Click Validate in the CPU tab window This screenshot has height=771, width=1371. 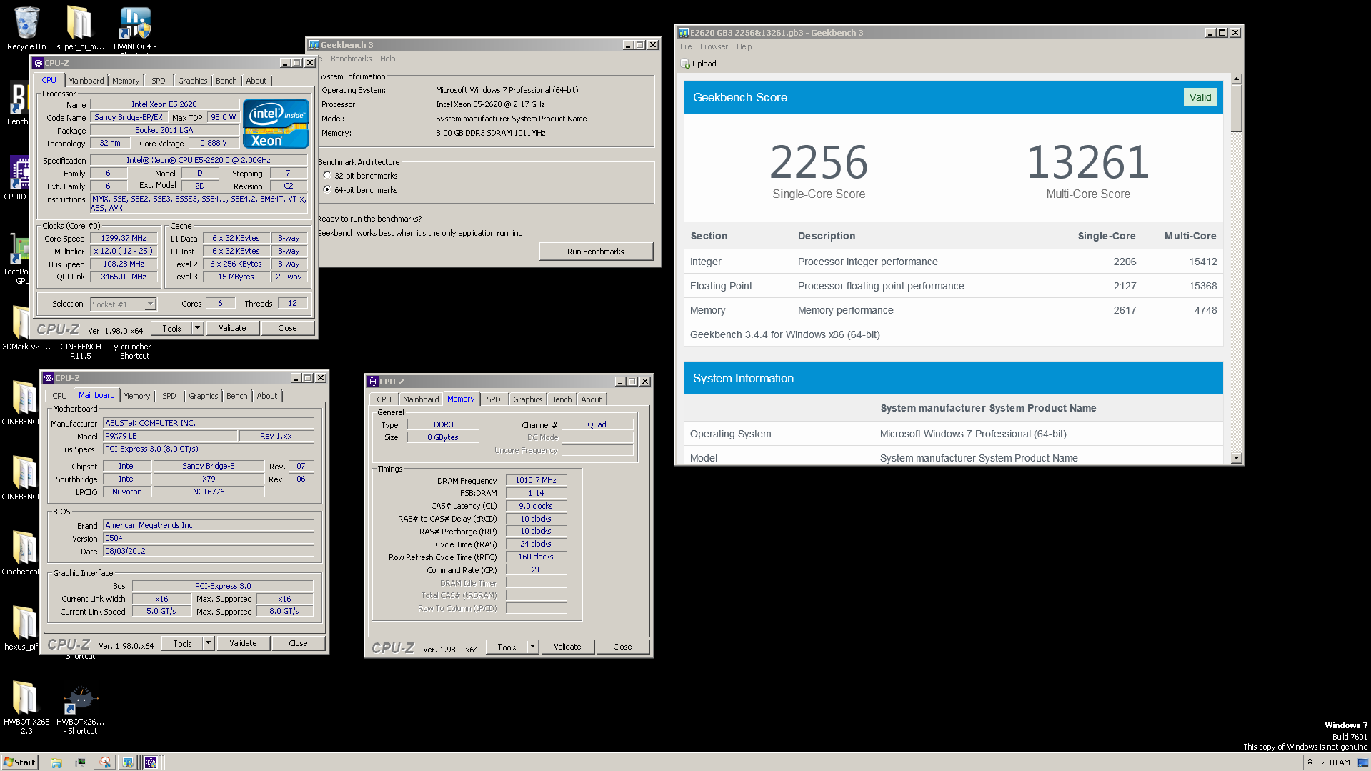point(232,329)
